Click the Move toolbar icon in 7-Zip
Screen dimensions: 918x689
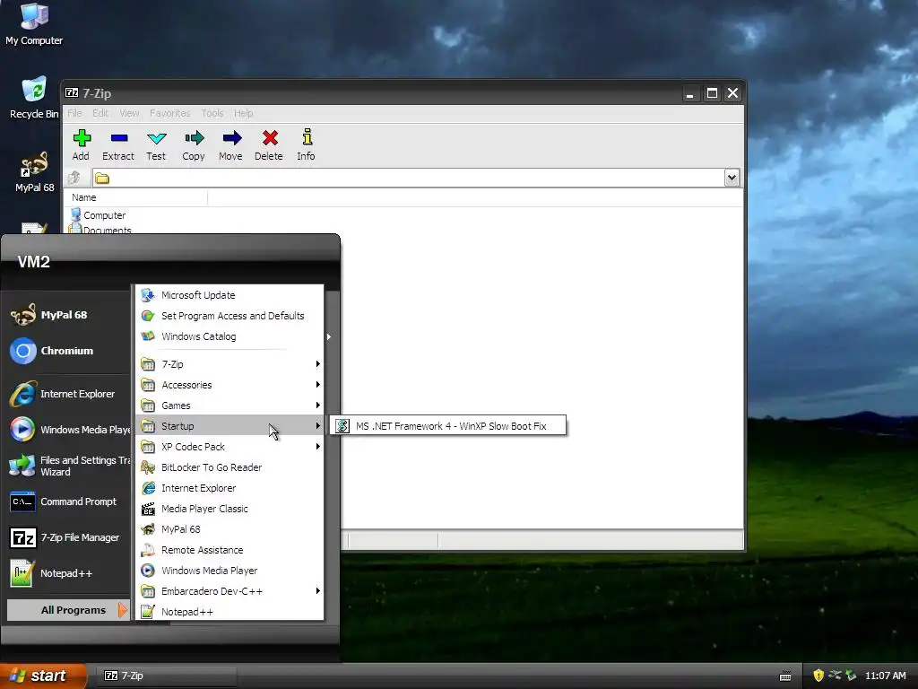click(230, 144)
